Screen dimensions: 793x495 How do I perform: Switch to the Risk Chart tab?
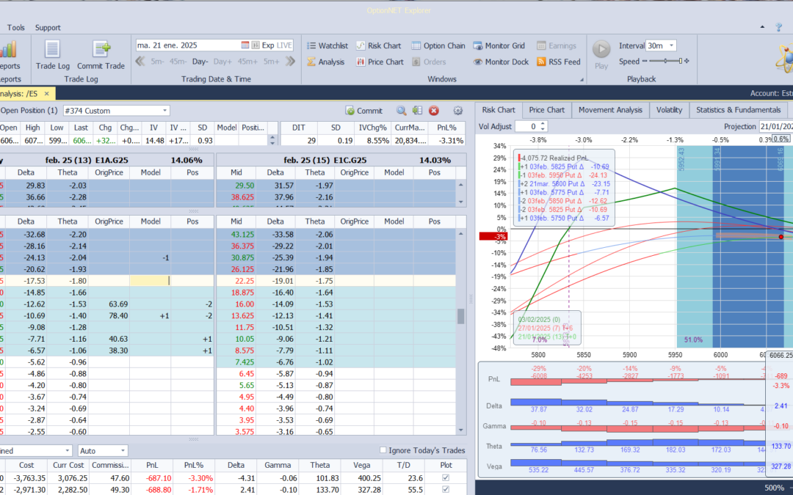(x=498, y=109)
